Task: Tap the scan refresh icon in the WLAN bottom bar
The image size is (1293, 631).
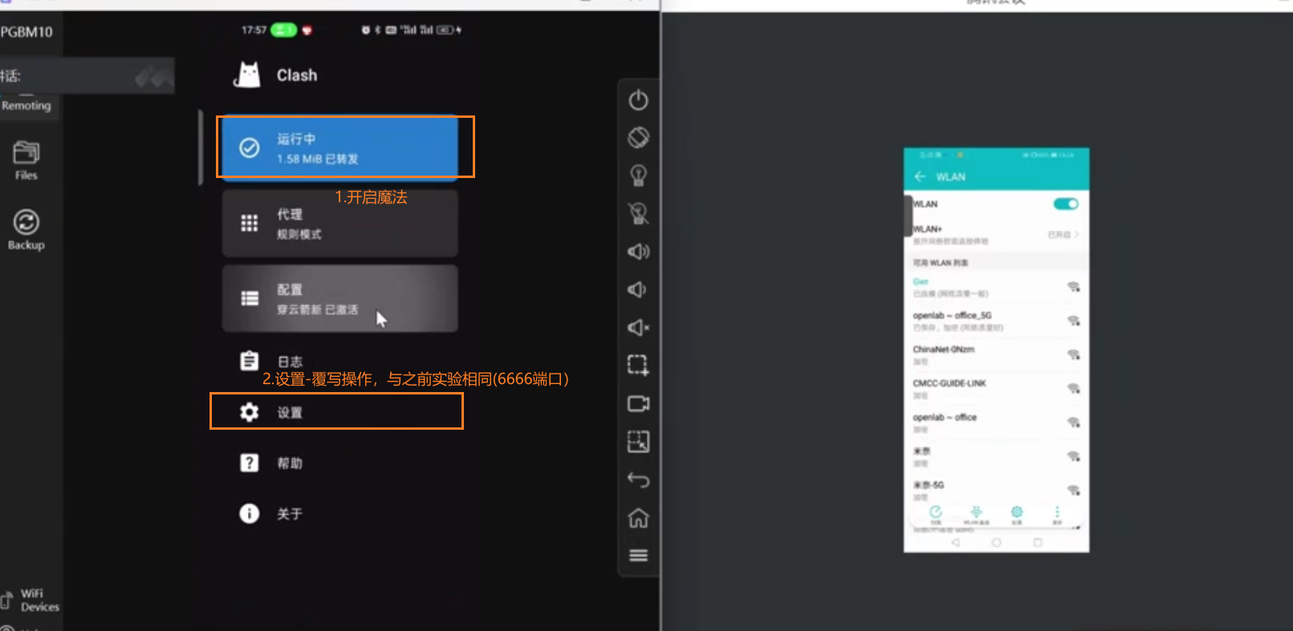Action: coord(935,514)
